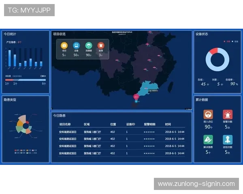
Task: Open the red siren 报警次数 icon
Action: (228, 114)
